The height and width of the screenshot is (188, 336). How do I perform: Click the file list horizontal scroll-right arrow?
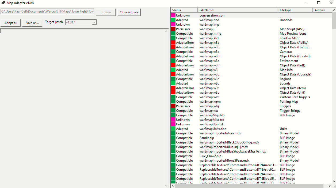coord(330,186)
